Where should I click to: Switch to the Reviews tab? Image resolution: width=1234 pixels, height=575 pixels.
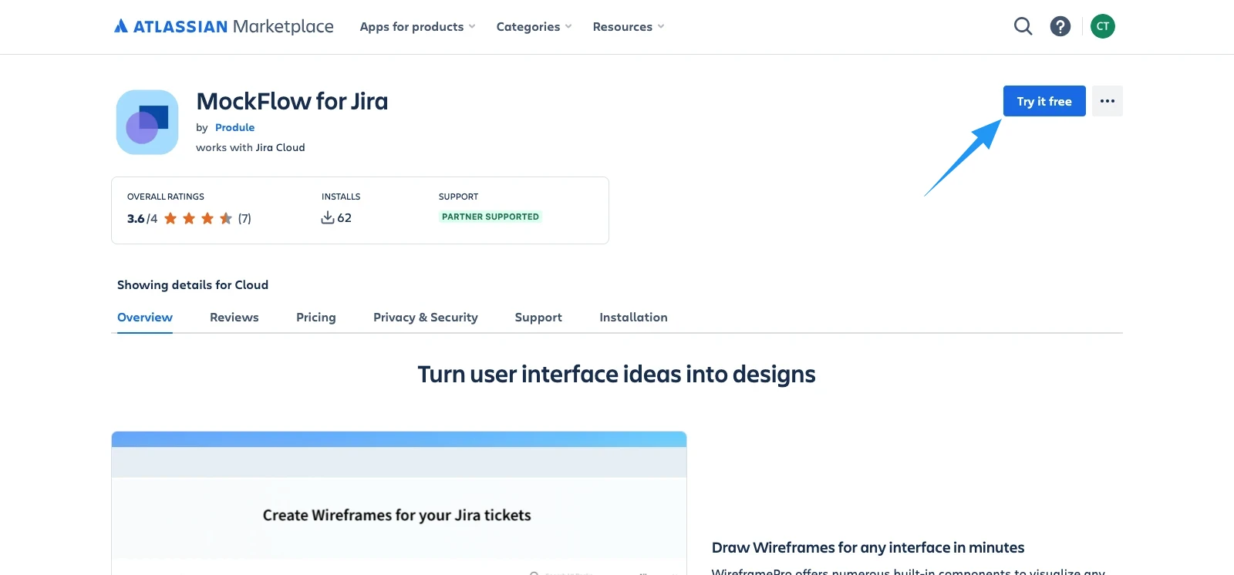pos(234,318)
